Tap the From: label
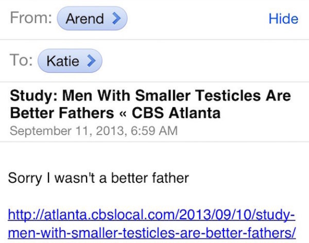 tap(31, 18)
